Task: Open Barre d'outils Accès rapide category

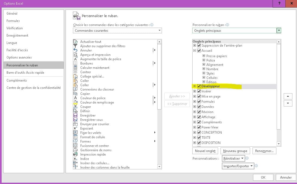Action: coord(34,73)
